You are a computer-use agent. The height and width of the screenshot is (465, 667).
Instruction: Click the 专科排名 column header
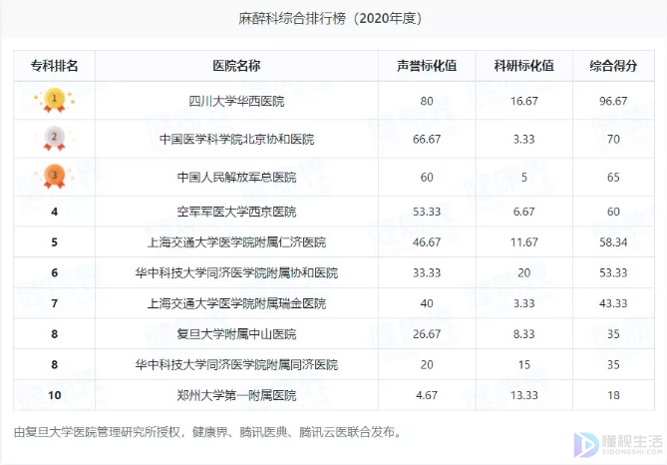pyautogui.click(x=55, y=66)
